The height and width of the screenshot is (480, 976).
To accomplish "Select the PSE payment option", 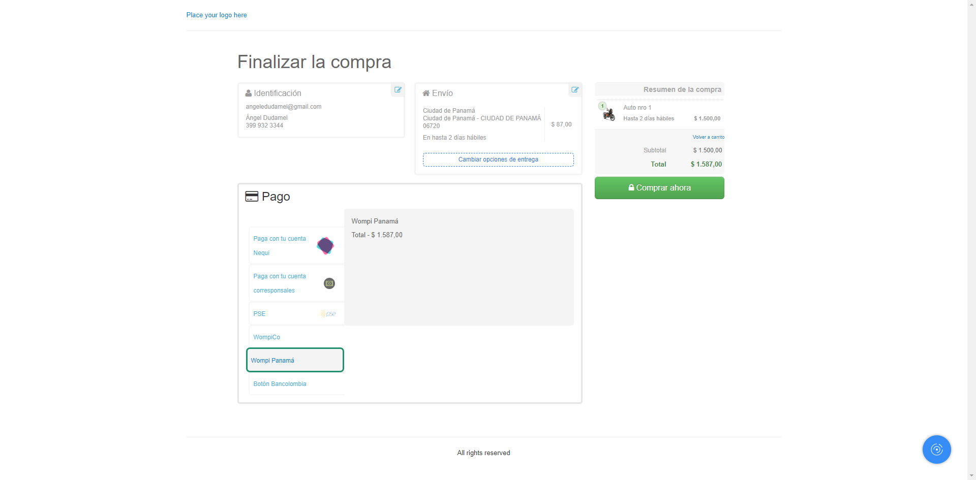I will point(260,314).
